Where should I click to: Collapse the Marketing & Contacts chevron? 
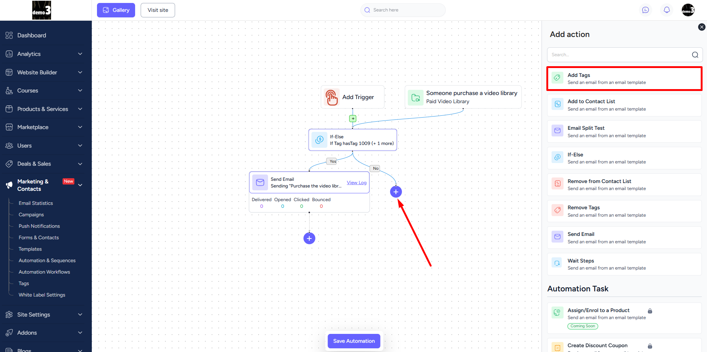[x=80, y=185]
